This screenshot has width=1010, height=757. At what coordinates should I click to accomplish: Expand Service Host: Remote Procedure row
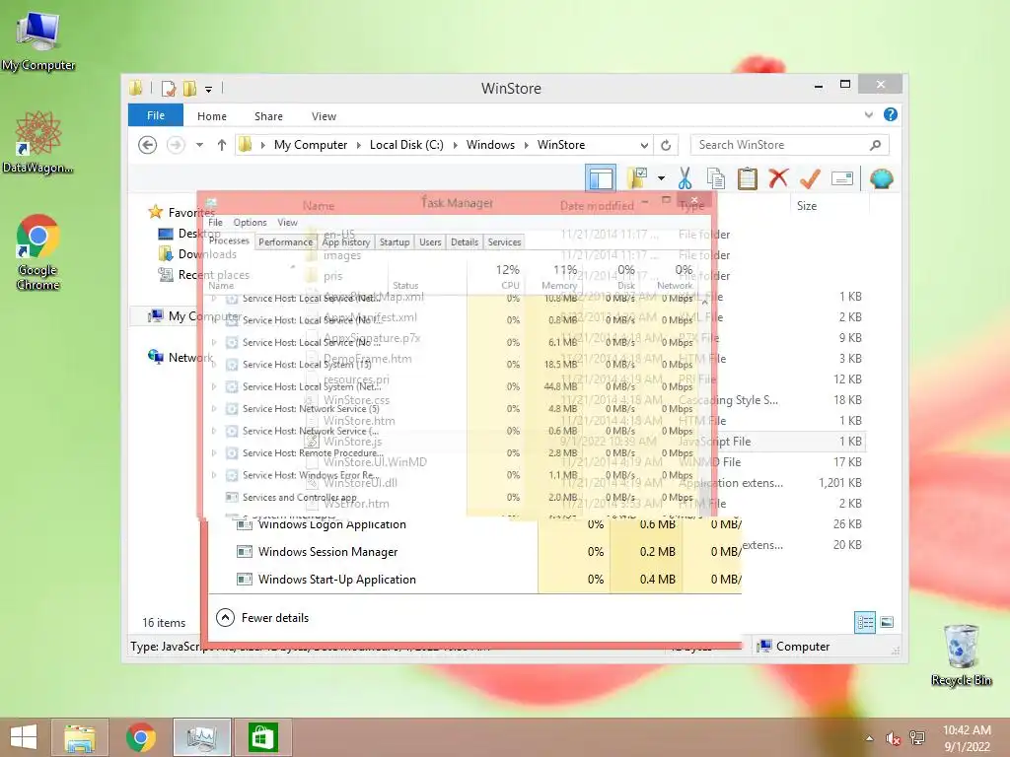(214, 453)
